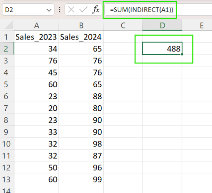Click cell B6 with value 88
The width and height of the screenshot is (212, 193).
(x=81, y=96)
